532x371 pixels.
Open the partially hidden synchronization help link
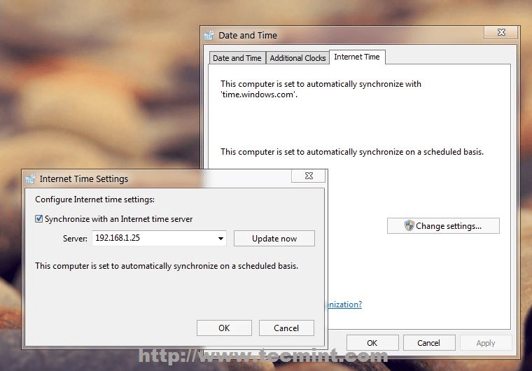point(343,304)
